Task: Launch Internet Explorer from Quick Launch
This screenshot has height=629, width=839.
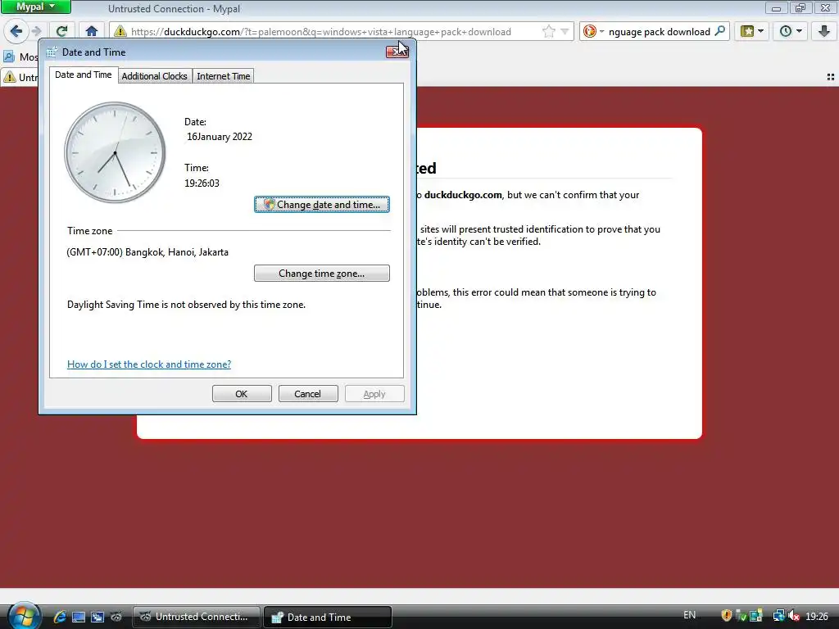Action: pos(60,617)
